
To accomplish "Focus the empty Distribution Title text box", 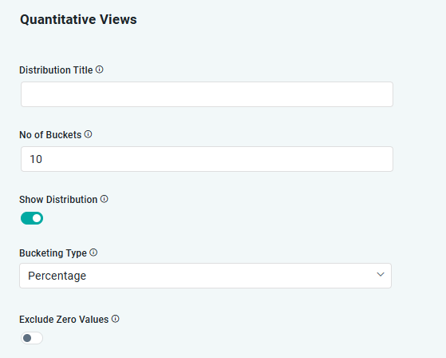I will pyautogui.click(x=207, y=94).
